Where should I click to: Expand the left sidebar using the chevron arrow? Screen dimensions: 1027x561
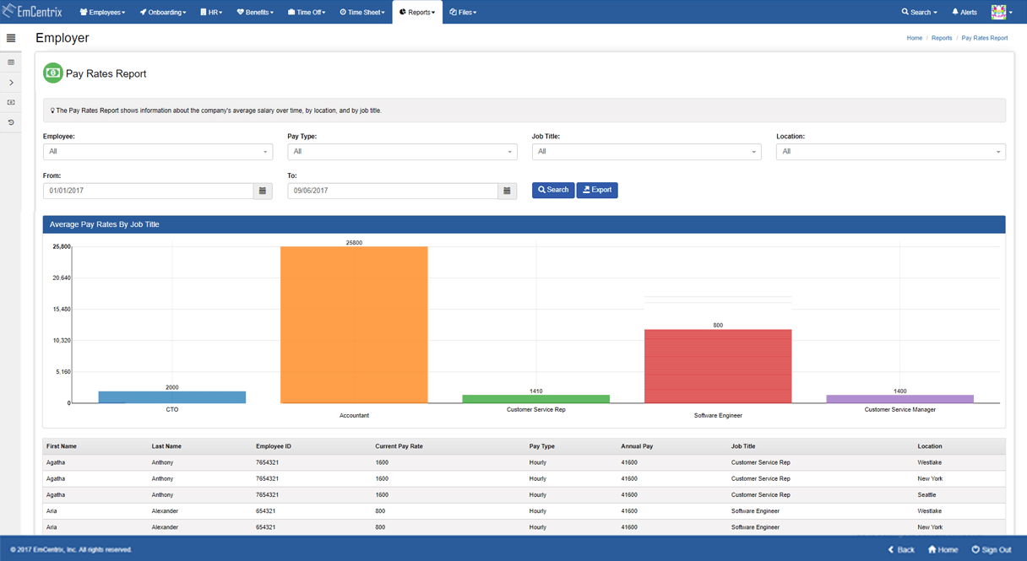click(x=11, y=83)
